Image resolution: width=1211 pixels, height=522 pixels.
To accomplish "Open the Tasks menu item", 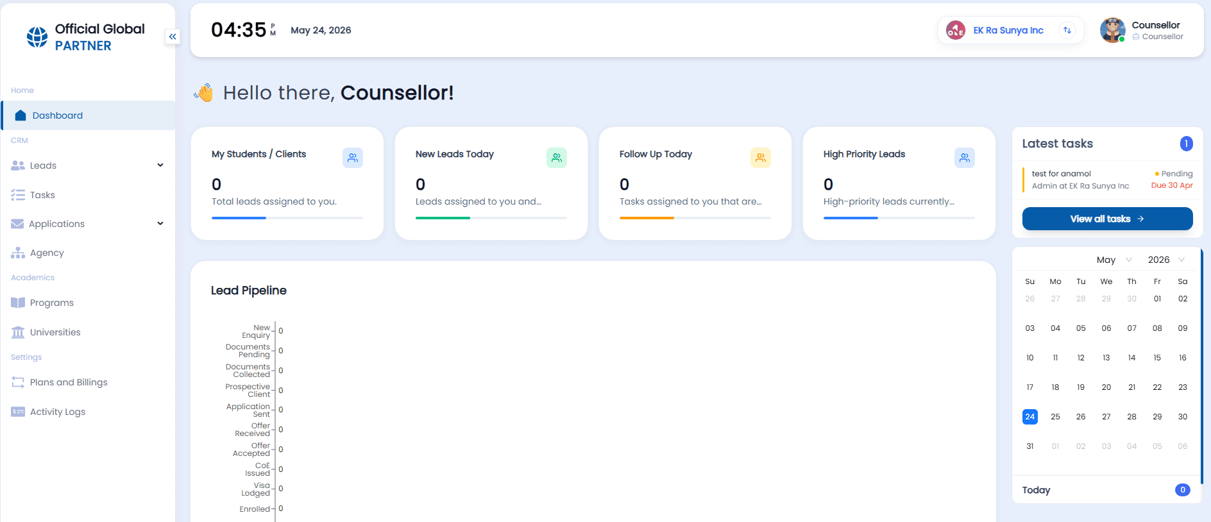I will click(88, 195).
